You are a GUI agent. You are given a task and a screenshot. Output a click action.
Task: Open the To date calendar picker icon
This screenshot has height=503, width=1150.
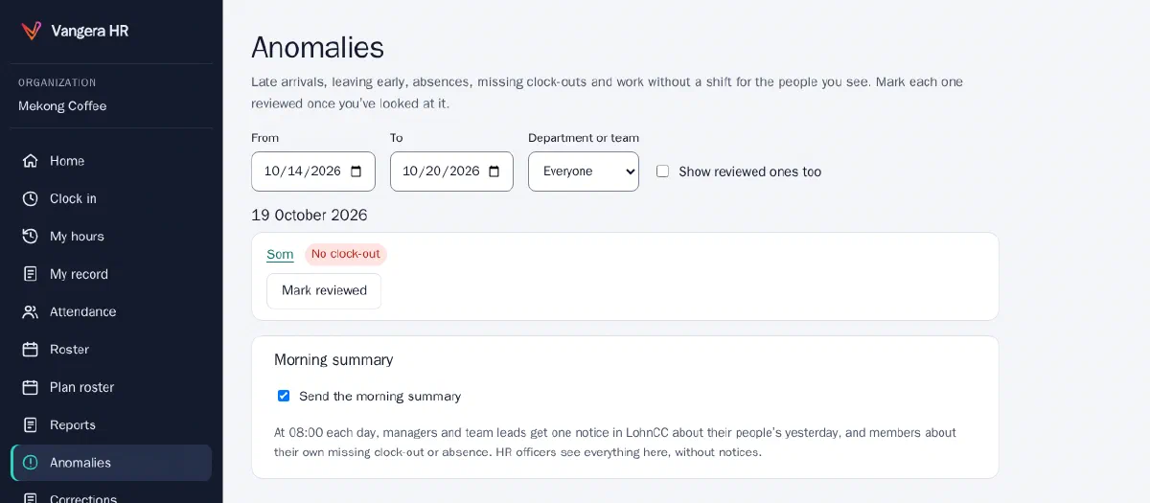click(x=494, y=171)
